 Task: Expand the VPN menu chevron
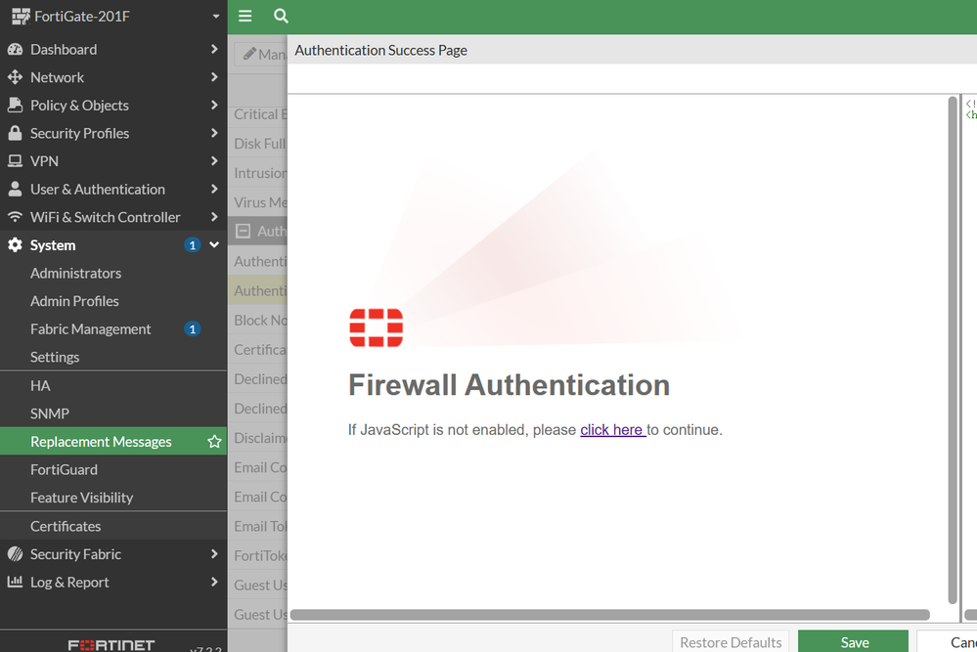[214, 161]
